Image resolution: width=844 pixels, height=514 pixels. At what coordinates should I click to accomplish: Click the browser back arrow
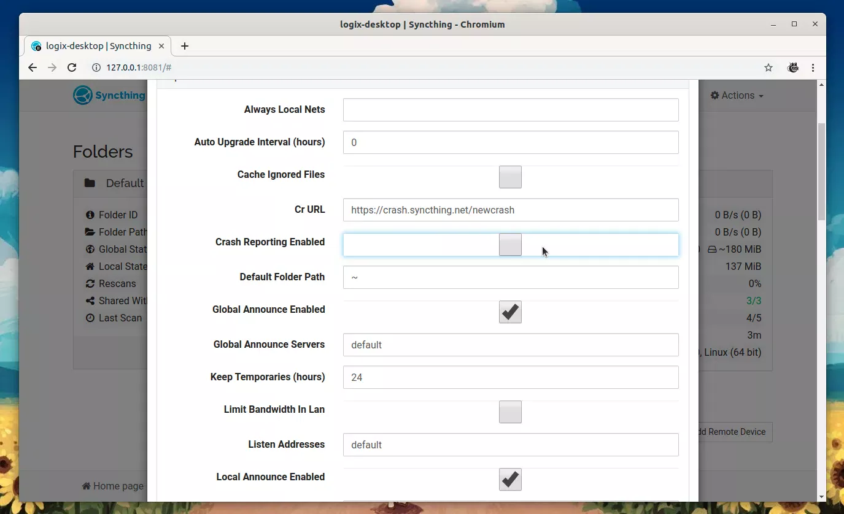[33, 67]
